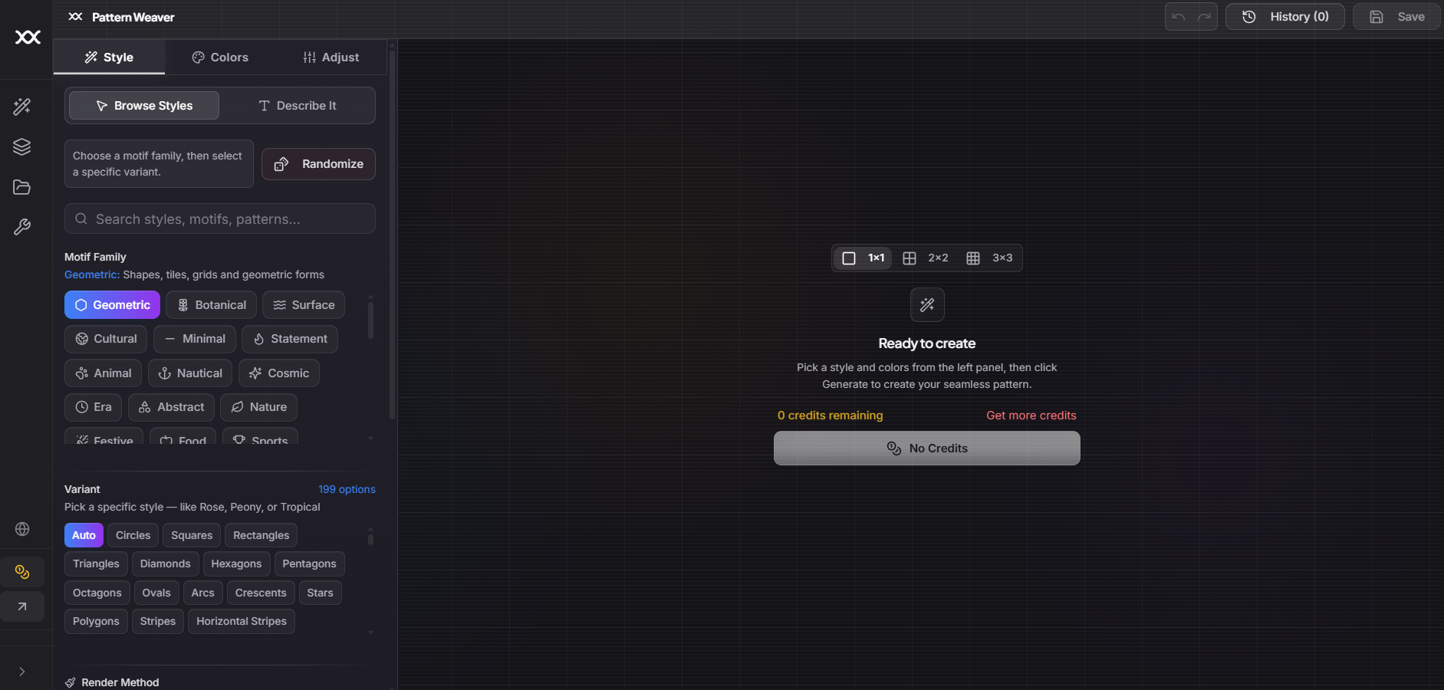Open the credits coins icon in sidebar

click(x=22, y=572)
